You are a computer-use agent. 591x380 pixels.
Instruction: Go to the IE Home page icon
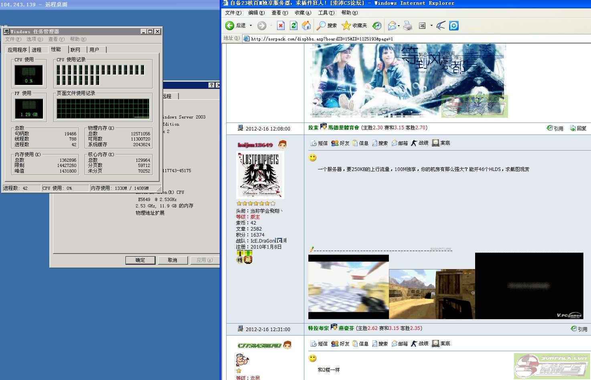coord(306,26)
